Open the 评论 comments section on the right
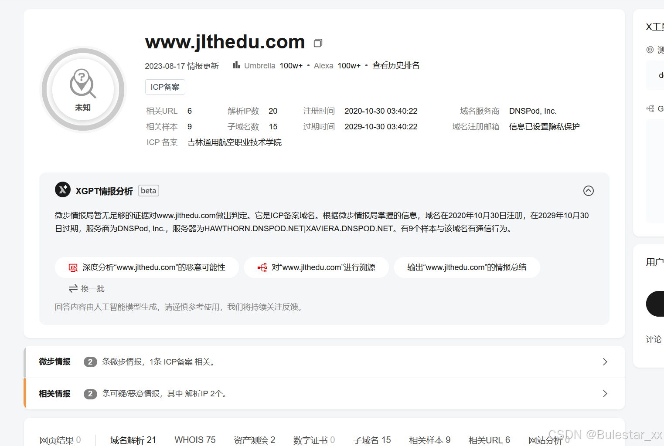Viewport: 664px width, 446px height. point(654,339)
